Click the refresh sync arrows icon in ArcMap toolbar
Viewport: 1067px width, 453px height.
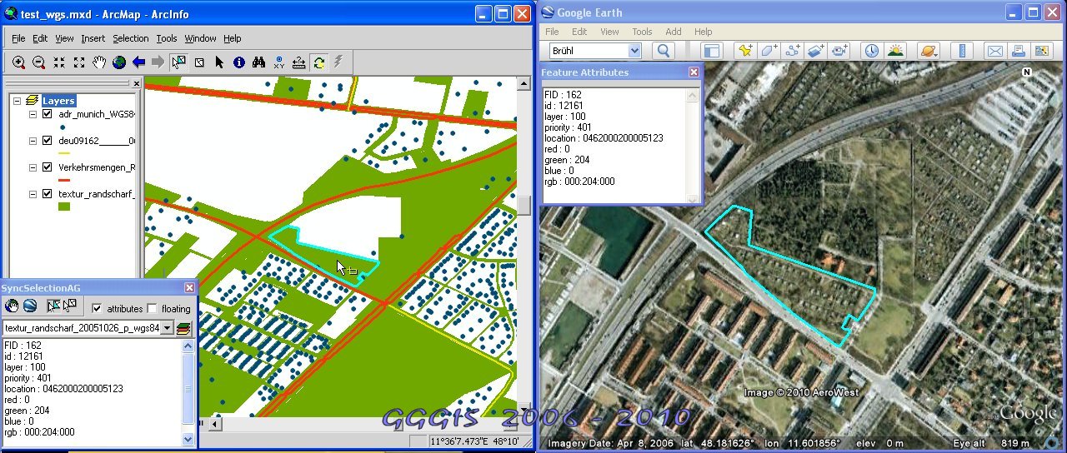click(x=319, y=62)
